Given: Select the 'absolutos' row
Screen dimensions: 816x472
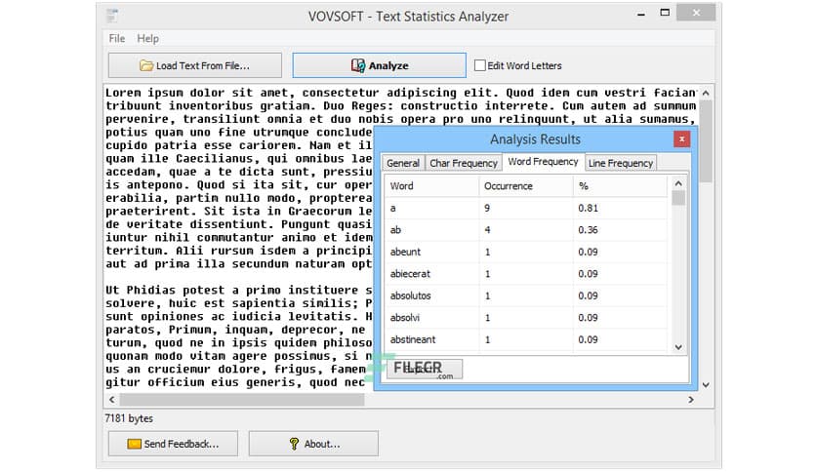Looking at the screenshot, I should click(x=525, y=295).
